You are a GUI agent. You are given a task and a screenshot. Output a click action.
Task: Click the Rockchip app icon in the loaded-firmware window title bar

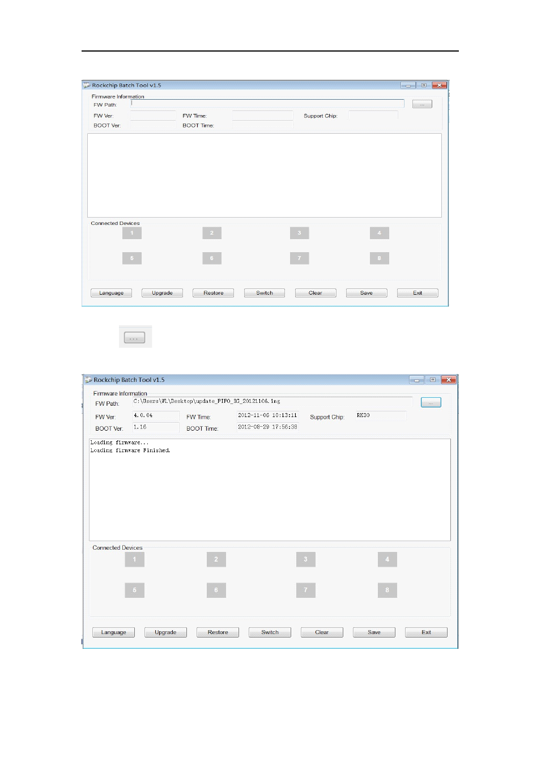(88, 380)
